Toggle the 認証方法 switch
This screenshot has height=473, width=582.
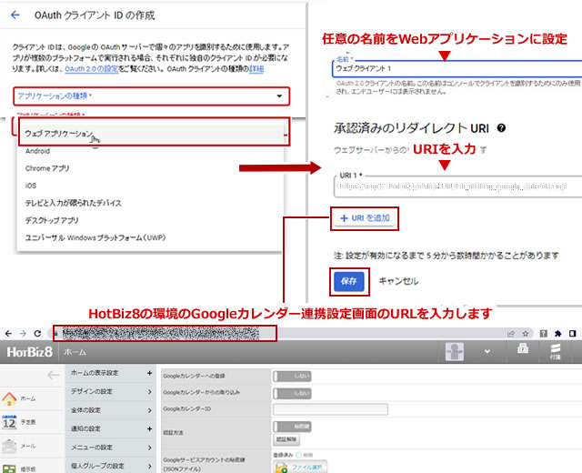[292, 427]
